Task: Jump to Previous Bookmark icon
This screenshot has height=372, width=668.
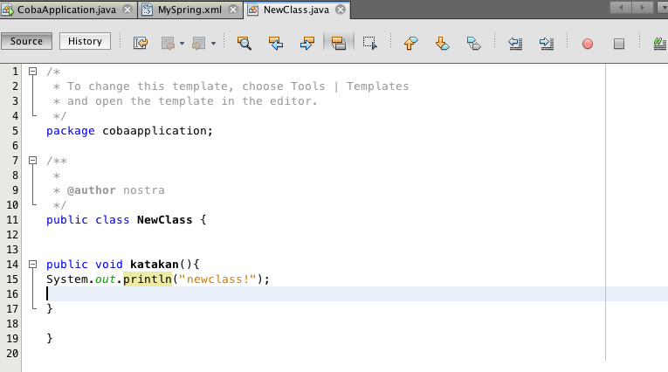Action: [411, 43]
